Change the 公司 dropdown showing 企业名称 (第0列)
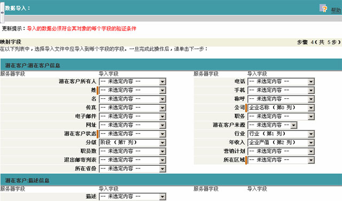 tap(281, 108)
